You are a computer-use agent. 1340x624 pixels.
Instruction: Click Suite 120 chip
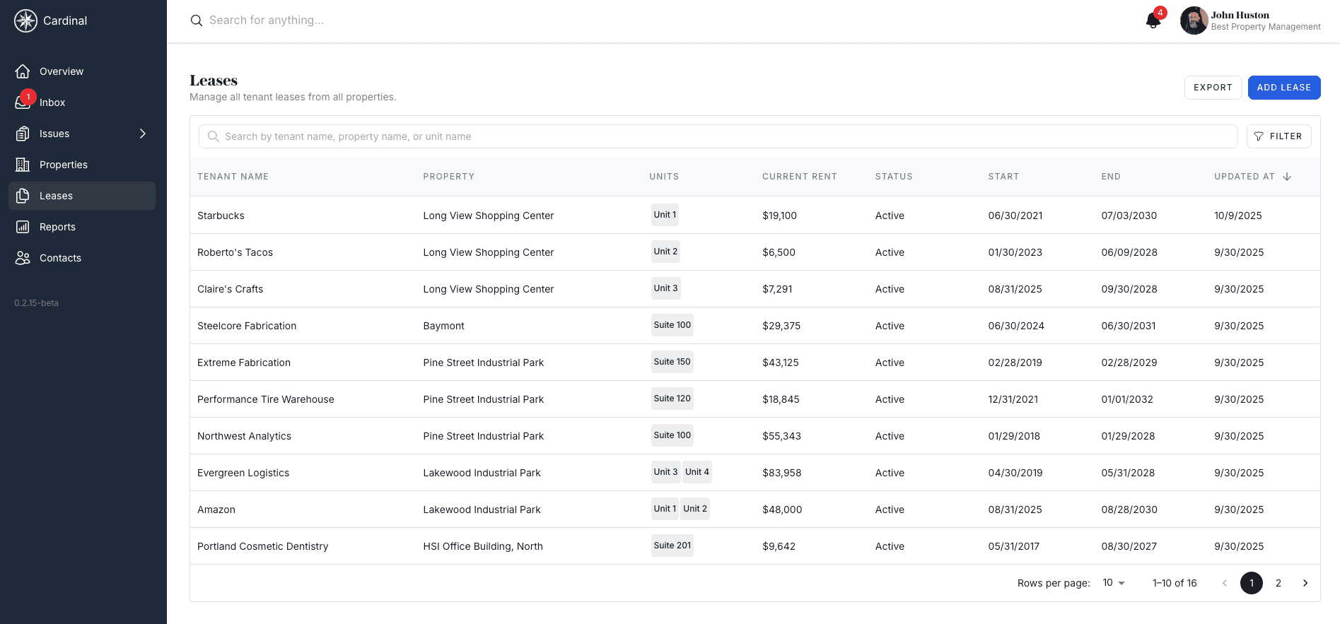click(x=672, y=399)
